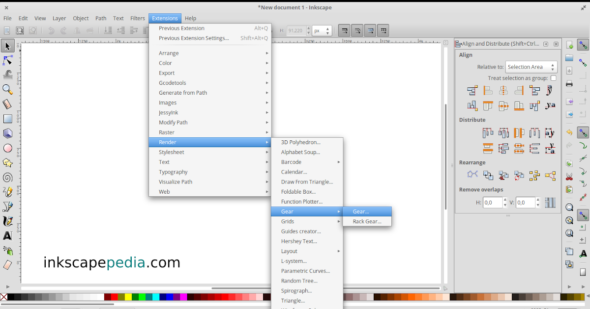The height and width of the screenshot is (309, 590).
Task: Open the 'Relative to' Selection Area dropdown
Action: (x=531, y=67)
